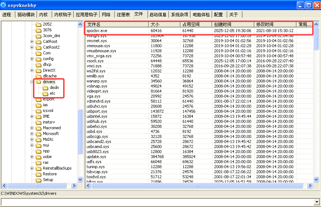The image size is (321, 207).
Task: Click the Restore folder icon
Action: 38,174
